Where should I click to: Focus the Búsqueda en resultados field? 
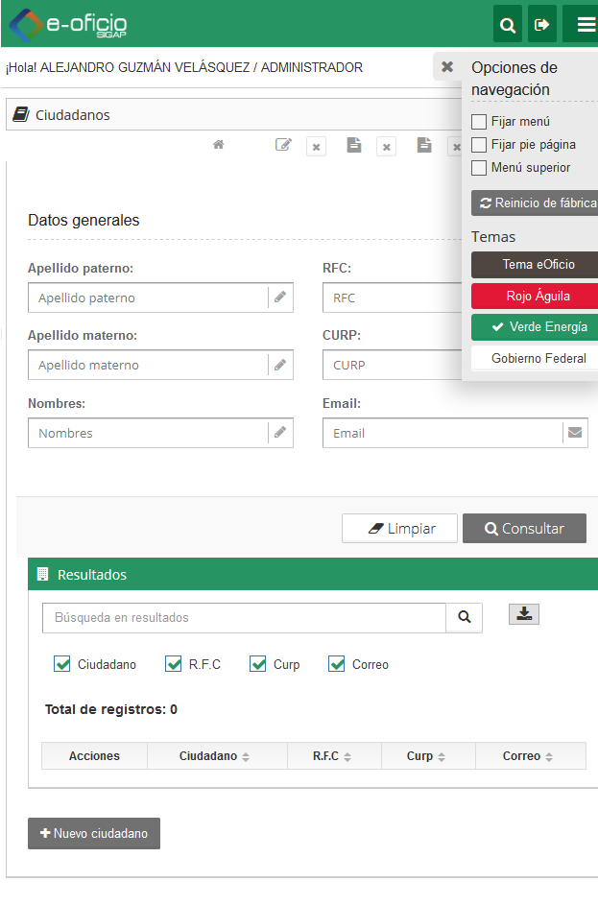click(x=244, y=618)
